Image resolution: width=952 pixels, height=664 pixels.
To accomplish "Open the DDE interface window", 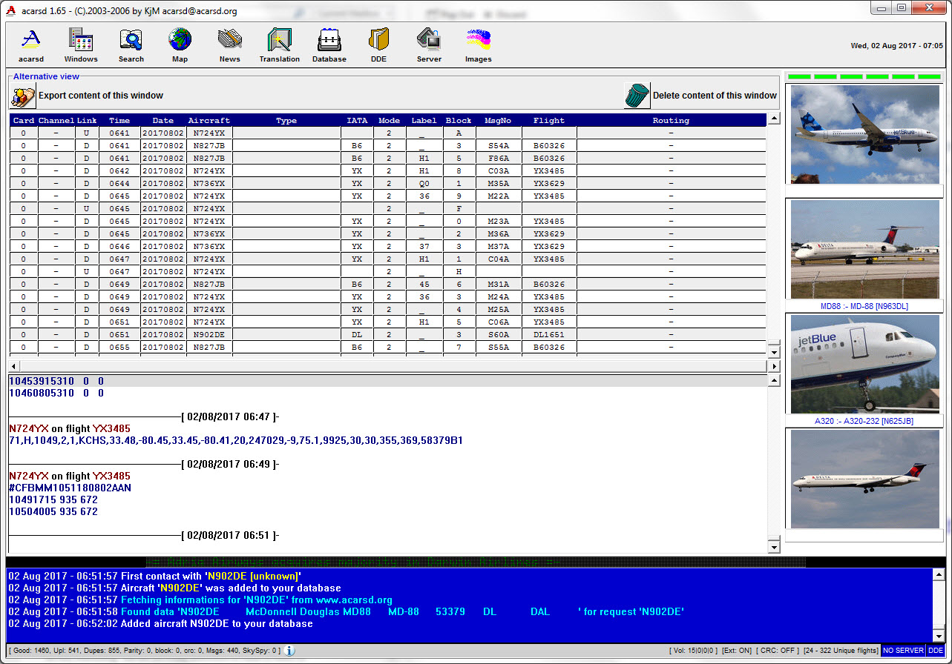I will tap(378, 44).
